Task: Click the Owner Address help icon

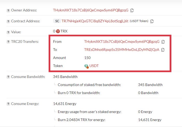Action: (x=8, y=11)
